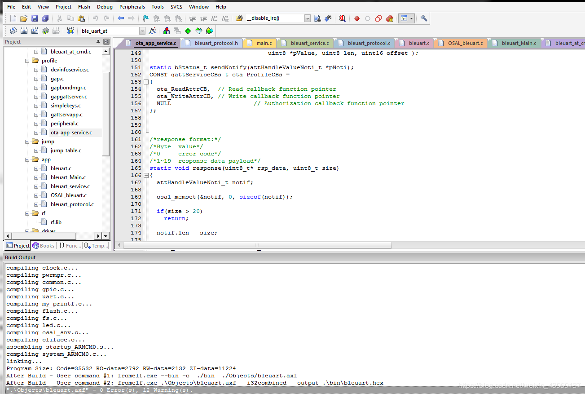Collapse the jump folder node
The width and height of the screenshot is (585, 394).
pyautogui.click(x=27, y=142)
